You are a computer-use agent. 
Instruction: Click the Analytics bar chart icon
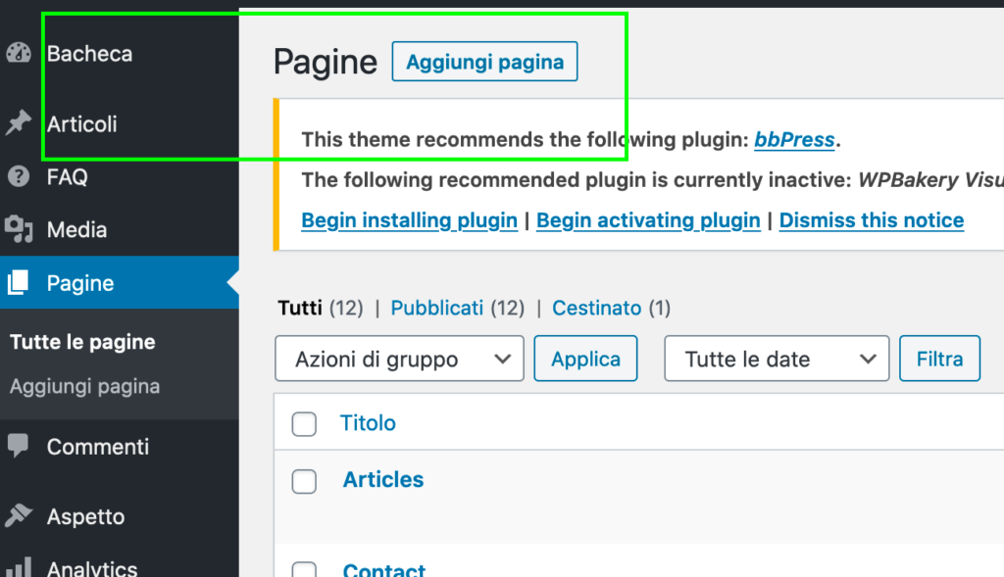[19, 567]
